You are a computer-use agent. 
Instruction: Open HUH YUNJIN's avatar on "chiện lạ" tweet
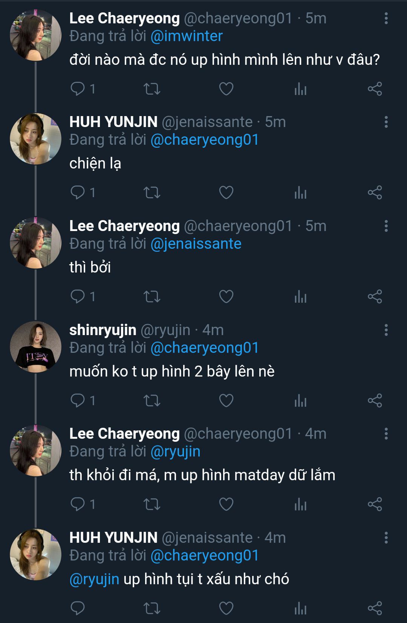point(35,139)
